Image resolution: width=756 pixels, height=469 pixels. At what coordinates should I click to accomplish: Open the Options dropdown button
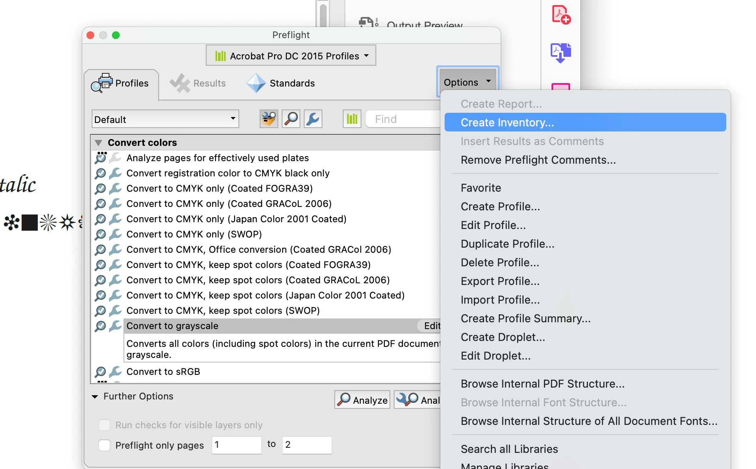pyautogui.click(x=468, y=82)
